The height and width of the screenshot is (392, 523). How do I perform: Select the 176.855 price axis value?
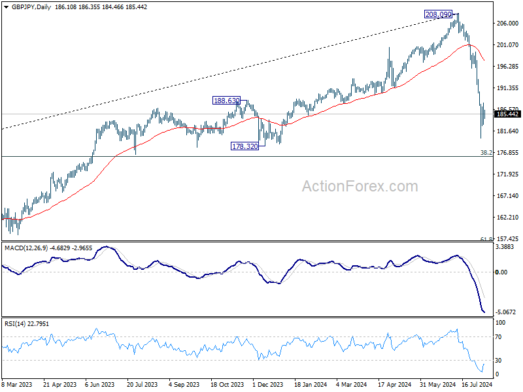[507, 153]
